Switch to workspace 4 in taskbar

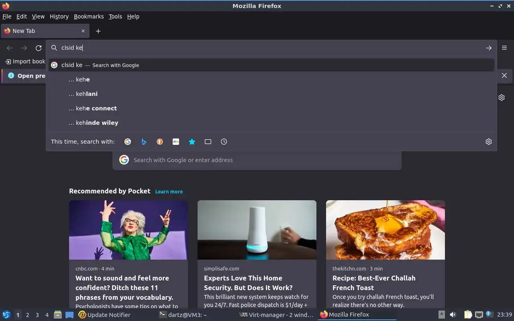pos(47,315)
